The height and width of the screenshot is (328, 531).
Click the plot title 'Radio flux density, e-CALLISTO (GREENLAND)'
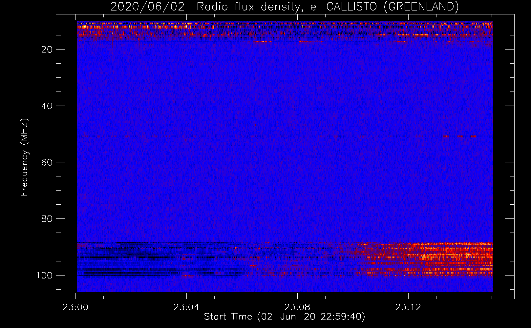click(327, 7)
